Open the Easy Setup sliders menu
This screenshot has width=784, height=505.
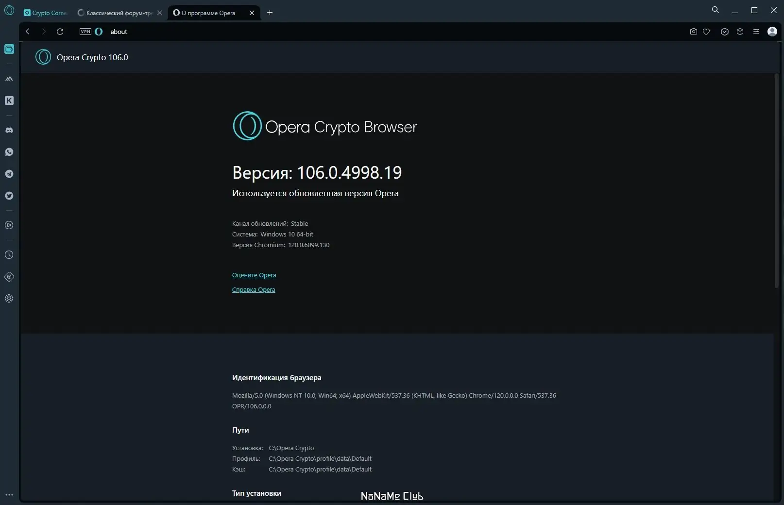coord(756,32)
